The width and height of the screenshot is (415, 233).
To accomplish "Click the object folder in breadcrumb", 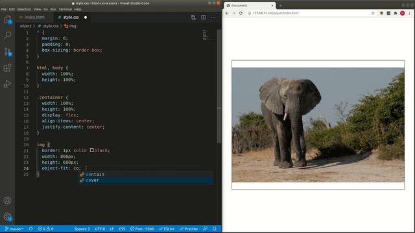I will pos(25,26).
